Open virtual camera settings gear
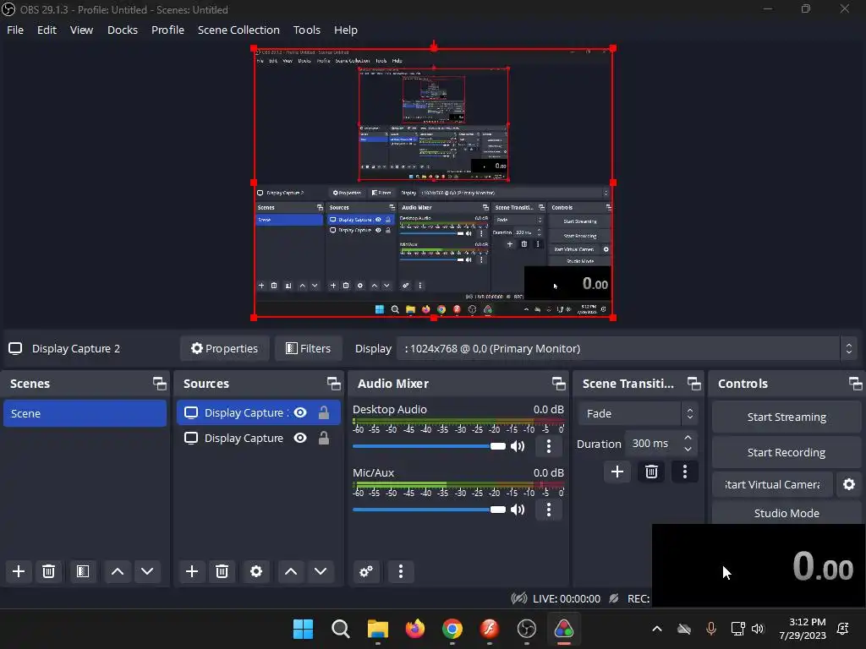The width and height of the screenshot is (866, 649). point(849,484)
